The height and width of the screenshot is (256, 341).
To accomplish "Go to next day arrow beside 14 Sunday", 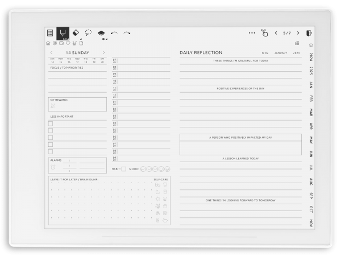I will [x=103, y=53].
